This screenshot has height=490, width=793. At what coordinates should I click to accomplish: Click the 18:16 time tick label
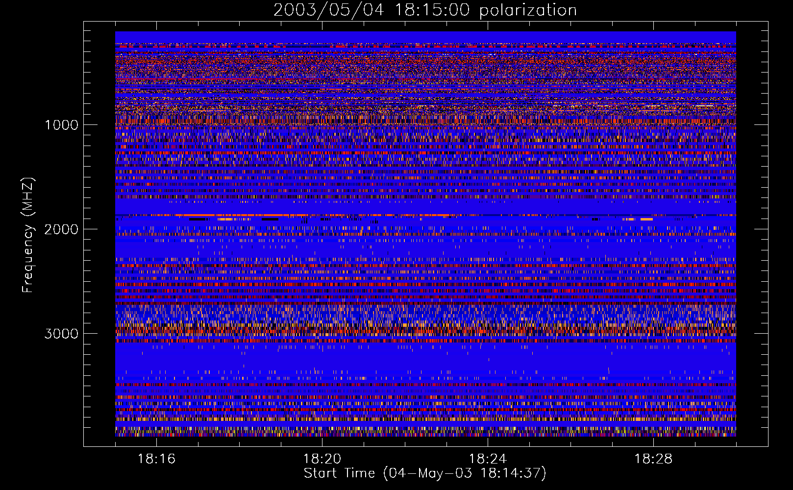tap(156, 459)
